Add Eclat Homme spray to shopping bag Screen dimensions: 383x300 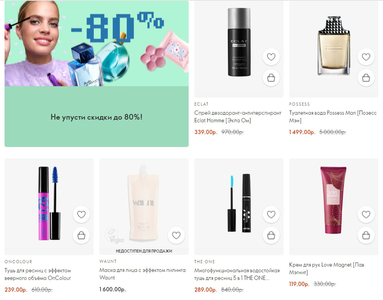click(271, 78)
